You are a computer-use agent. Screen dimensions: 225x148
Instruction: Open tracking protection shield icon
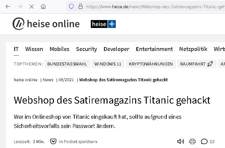click(70, 7)
